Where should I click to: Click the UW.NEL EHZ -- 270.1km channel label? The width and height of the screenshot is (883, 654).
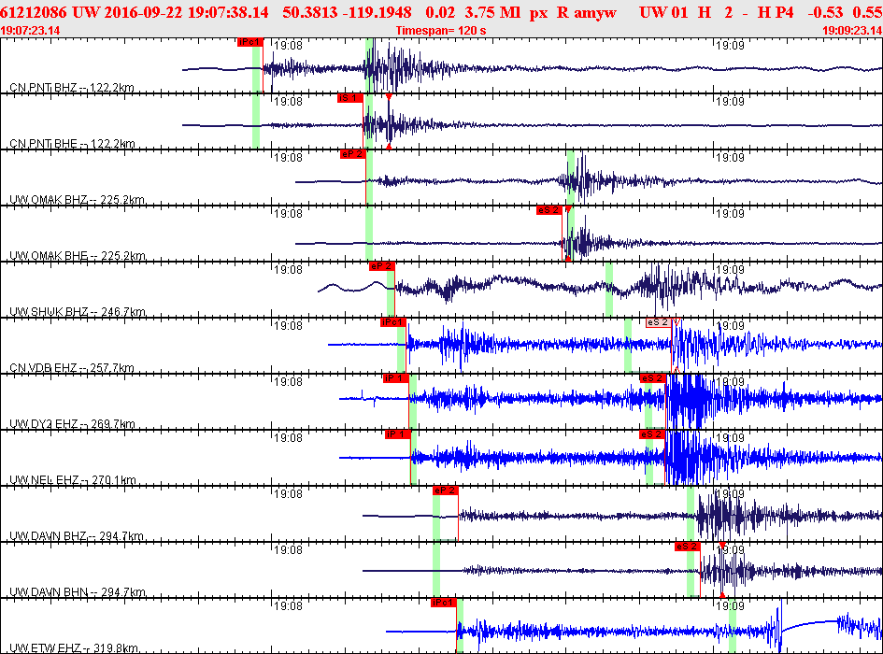click(x=73, y=480)
